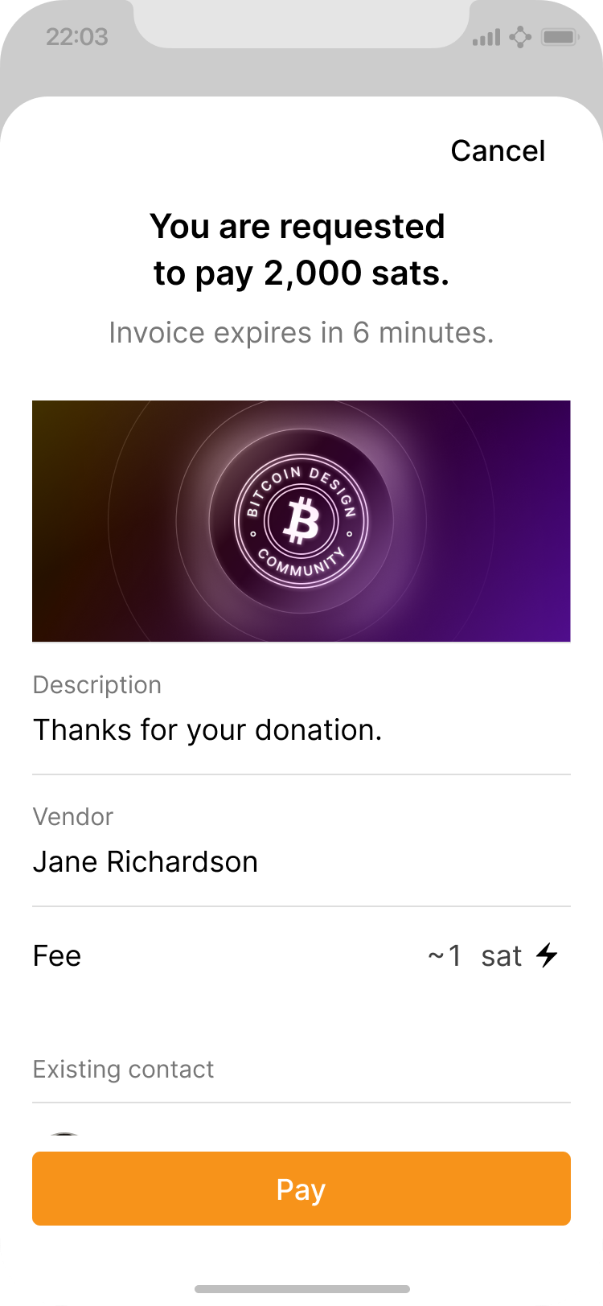Tap the battery icon in status bar
This screenshot has height=1306, width=603.
pyautogui.click(x=560, y=37)
